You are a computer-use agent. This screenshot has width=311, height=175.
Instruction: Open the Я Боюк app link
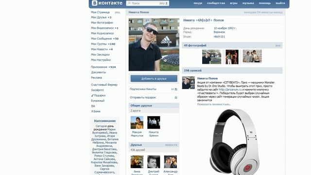96,111
